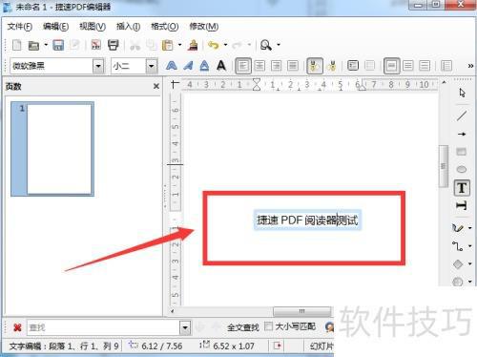Viewport: 477px width, 357px height.
Task: Select the freeform Curve tool
Action: tap(458, 228)
